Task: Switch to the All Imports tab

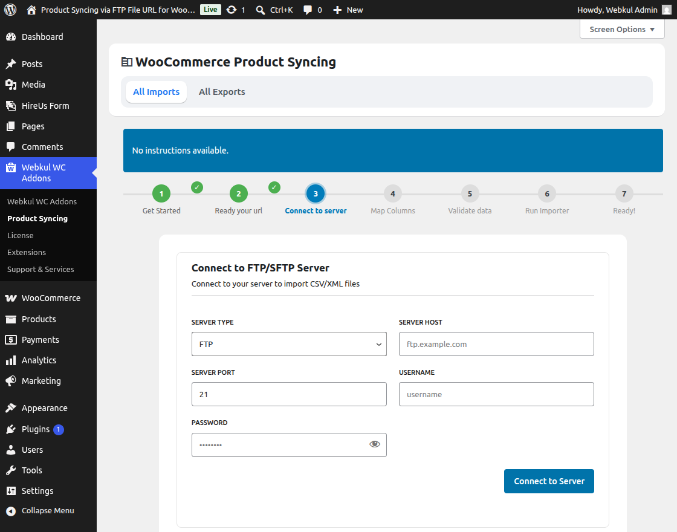Action: click(x=157, y=92)
